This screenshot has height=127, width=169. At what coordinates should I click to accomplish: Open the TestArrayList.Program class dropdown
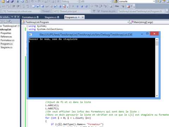pos(75,22)
